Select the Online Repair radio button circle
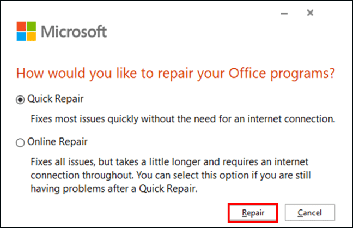The height and width of the screenshot is (228, 353). (21, 142)
